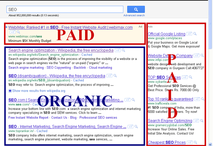
Task: Open preview magnifier beside WebiMax ad
Action: [18, 32]
